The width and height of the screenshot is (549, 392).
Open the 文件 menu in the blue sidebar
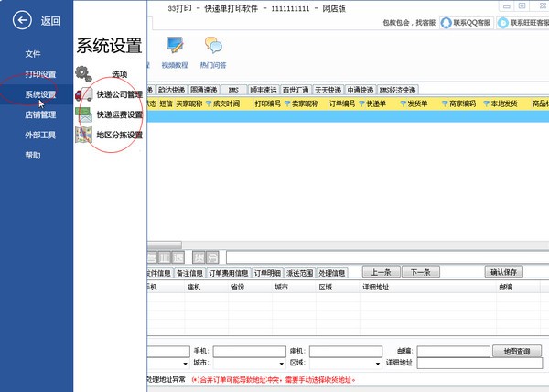tap(33, 54)
